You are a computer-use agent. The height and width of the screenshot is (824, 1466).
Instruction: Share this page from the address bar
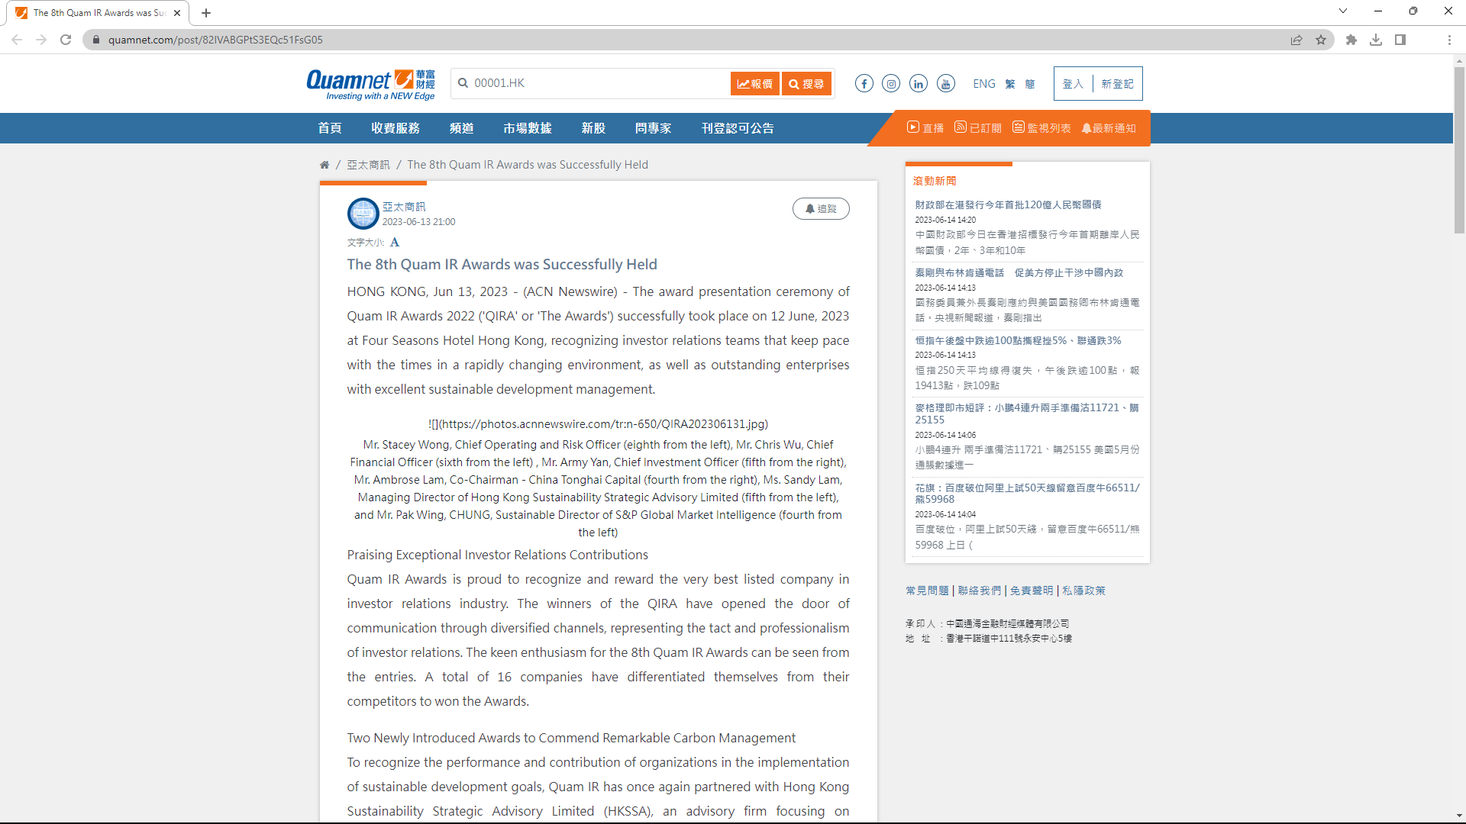pyautogui.click(x=1296, y=40)
